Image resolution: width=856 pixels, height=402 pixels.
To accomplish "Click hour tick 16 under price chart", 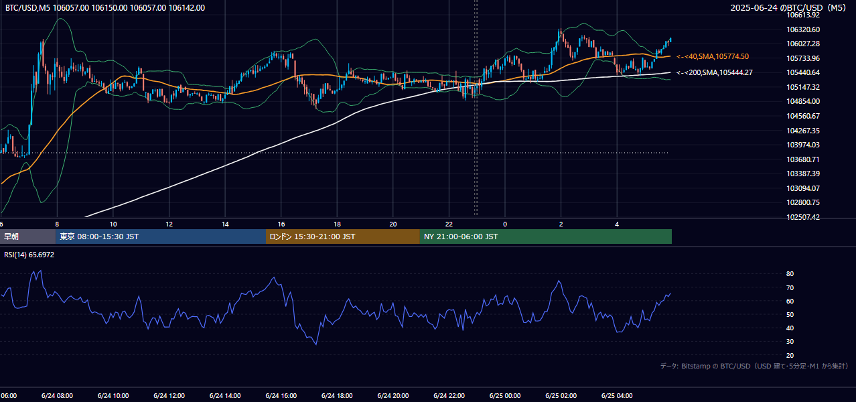I will 281,224.
